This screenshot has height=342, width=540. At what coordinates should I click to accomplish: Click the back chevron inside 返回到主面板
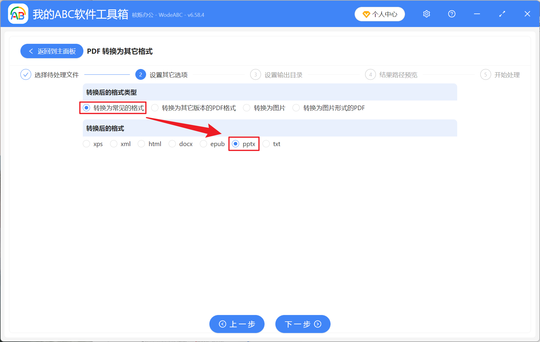pyautogui.click(x=31, y=51)
